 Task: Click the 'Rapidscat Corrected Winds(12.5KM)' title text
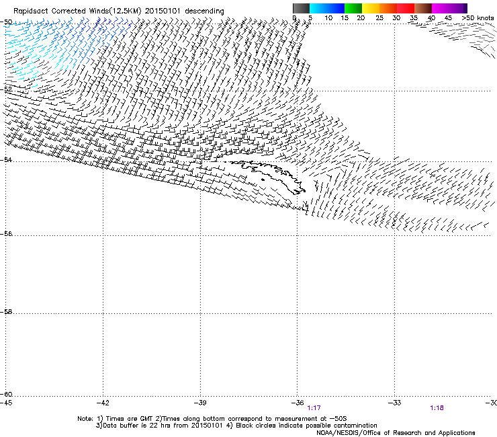77,11
